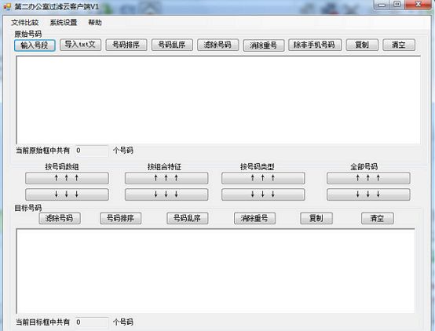
Task: Click inside the original numbers text area
Action: point(218,100)
